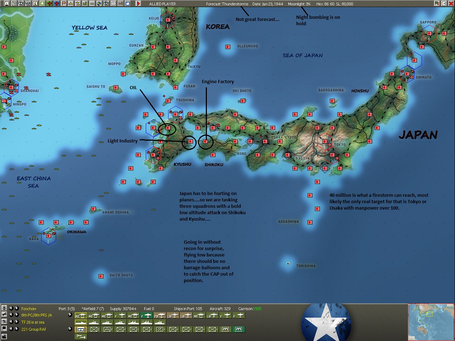Go to next ground unit after 221 Group RAF
Image resolution: width=455 pixels, height=341 pixels.
click(16, 329)
